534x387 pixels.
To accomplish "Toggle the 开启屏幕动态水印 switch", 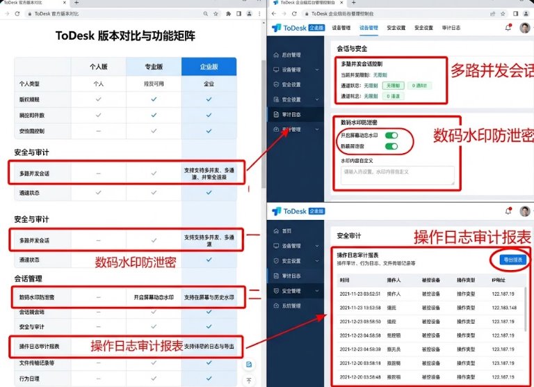I will click(391, 135).
